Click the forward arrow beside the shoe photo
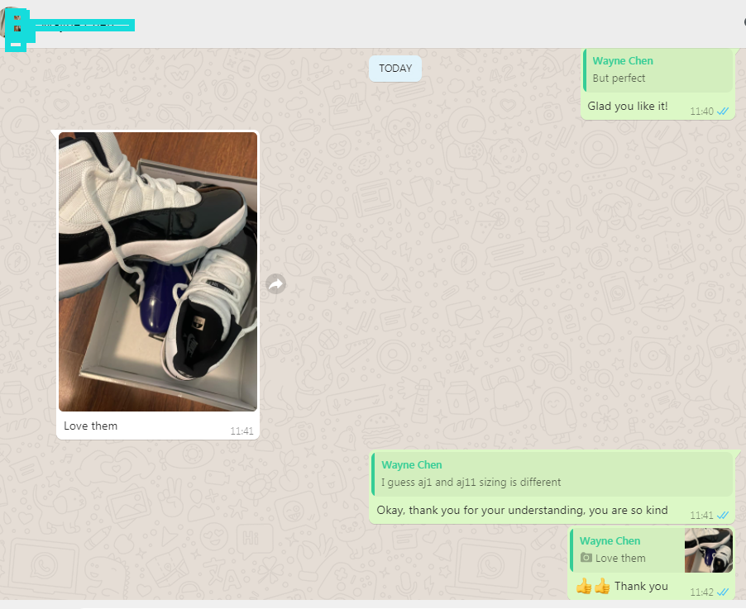 click(x=276, y=284)
